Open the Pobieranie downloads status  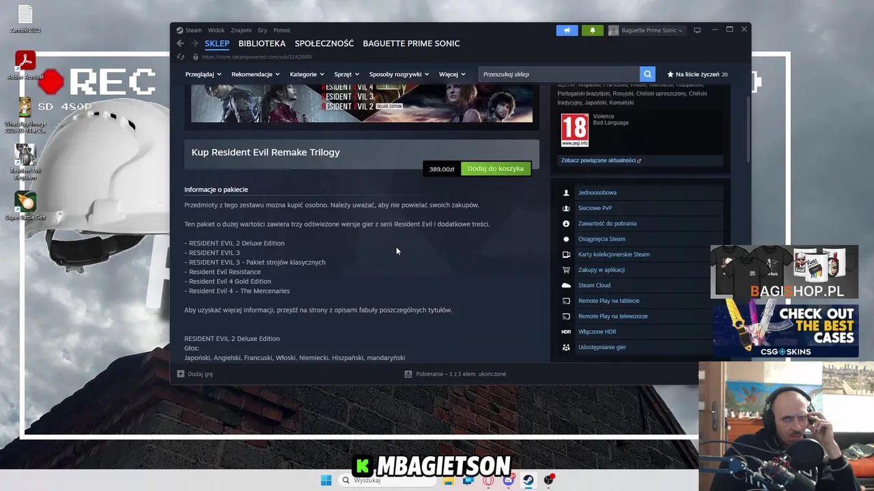pos(455,374)
